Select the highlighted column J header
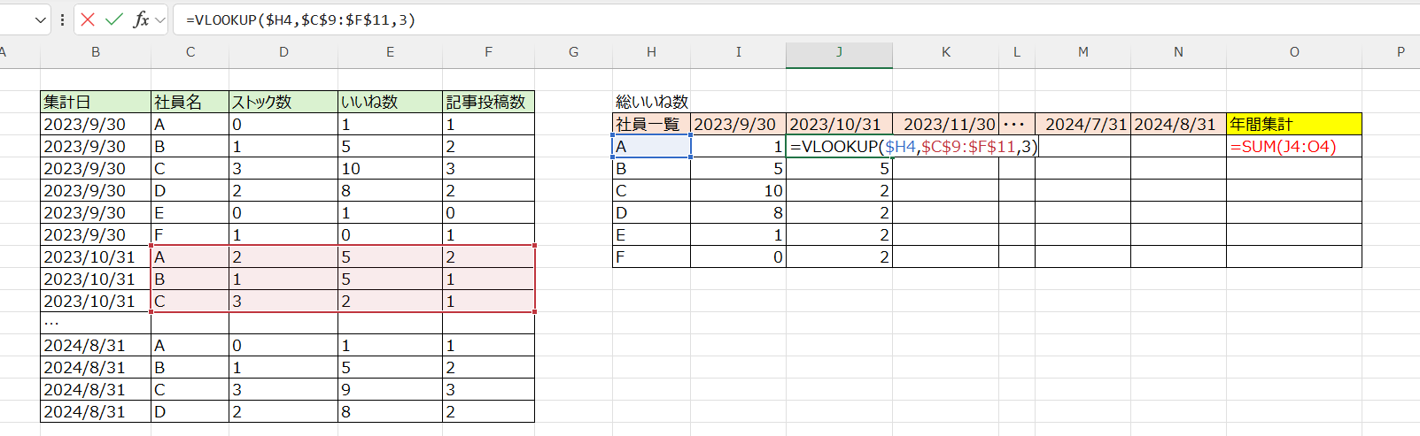 [839, 52]
